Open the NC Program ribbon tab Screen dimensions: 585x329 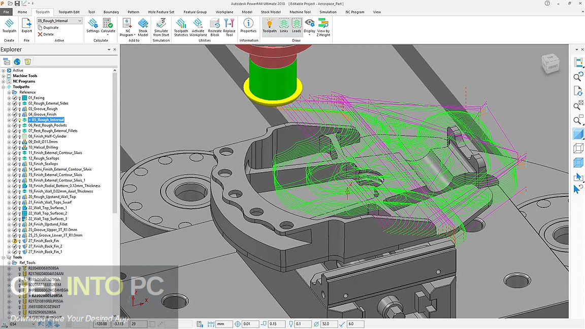(355, 12)
